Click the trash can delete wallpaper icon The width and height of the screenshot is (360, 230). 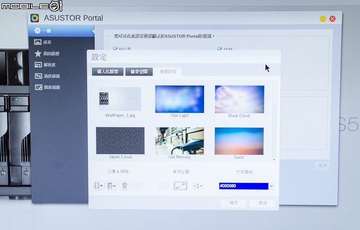[x=124, y=185]
